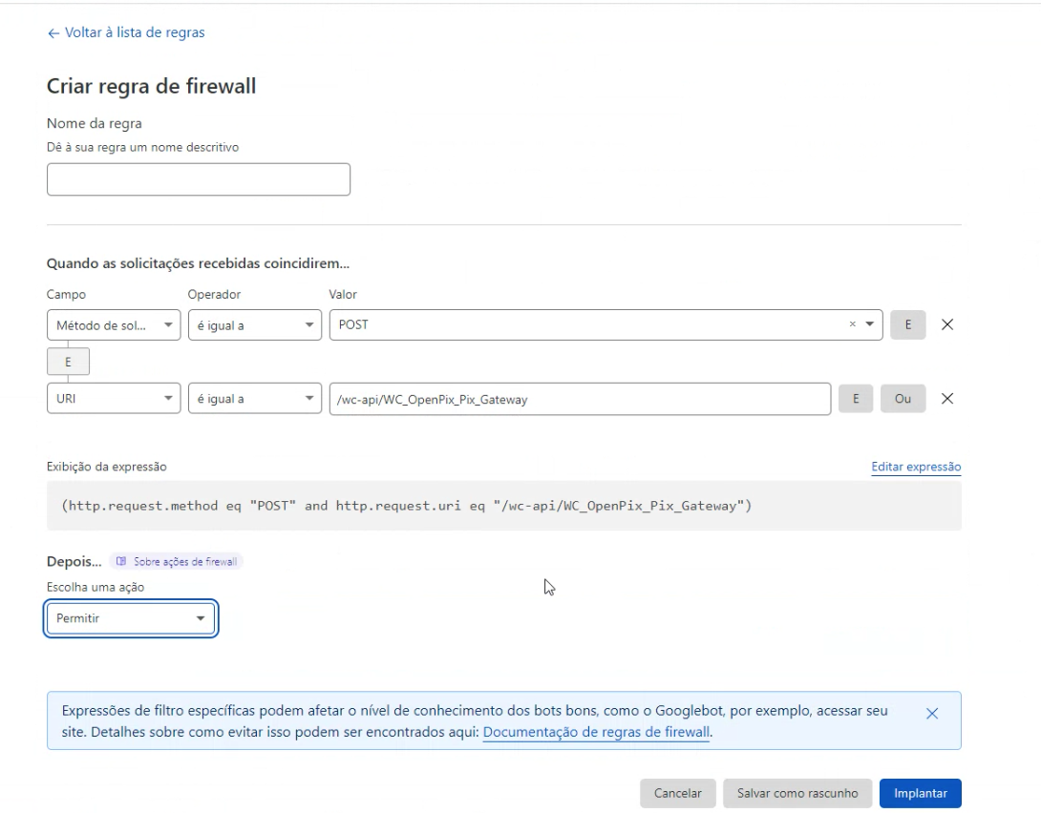This screenshot has height=813, width=1041.
Task: Click the rule name input field
Action: pos(198,178)
